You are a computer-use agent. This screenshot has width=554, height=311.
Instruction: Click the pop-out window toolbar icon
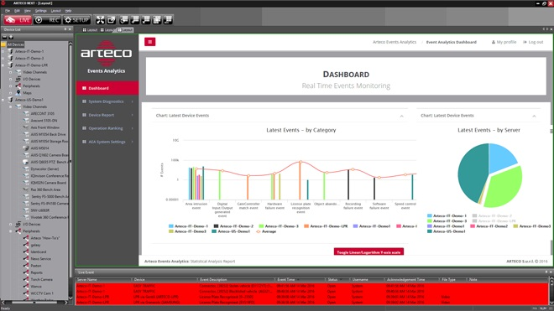pyautogui.click(x=112, y=20)
